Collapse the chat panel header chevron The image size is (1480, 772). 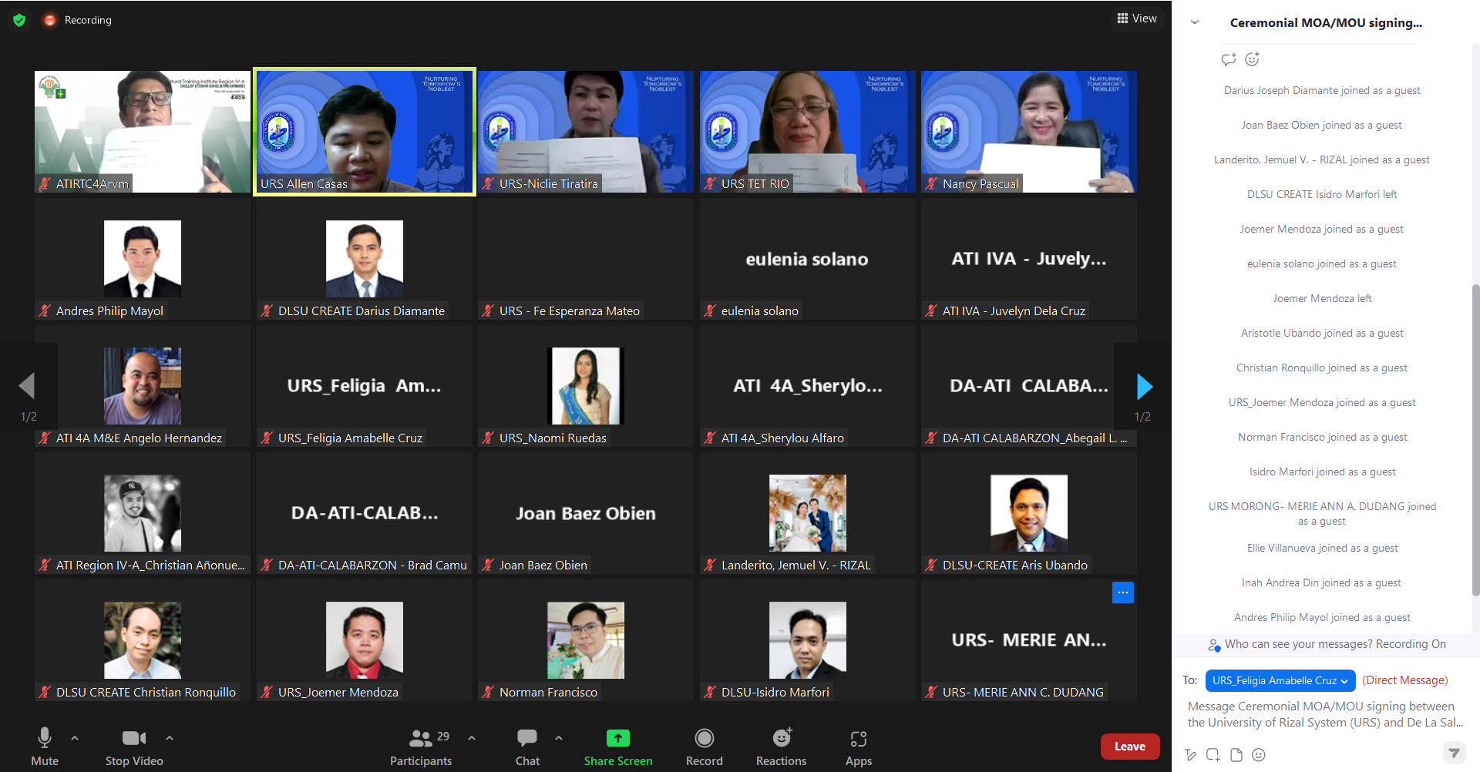(1195, 22)
